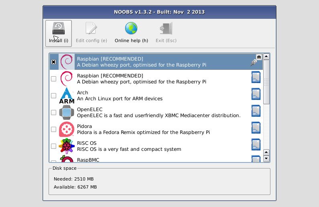This screenshot has height=207, width=319.
Task: Toggle the RISC OS checkbox
Action: click(x=54, y=146)
